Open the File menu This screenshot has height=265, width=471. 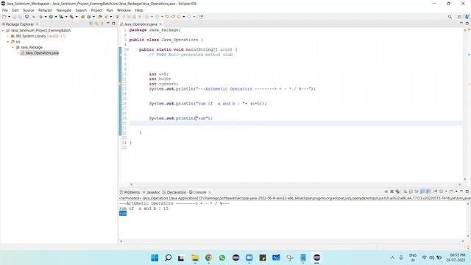pyautogui.click(x=5, y=10)
